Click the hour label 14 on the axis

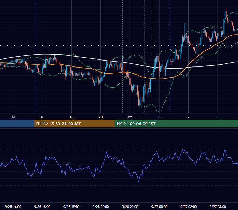point(13,117)
